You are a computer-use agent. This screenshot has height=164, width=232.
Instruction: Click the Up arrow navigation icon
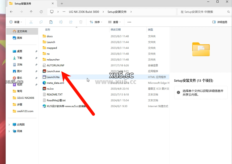pyautogui.click(x=31, y=12)
